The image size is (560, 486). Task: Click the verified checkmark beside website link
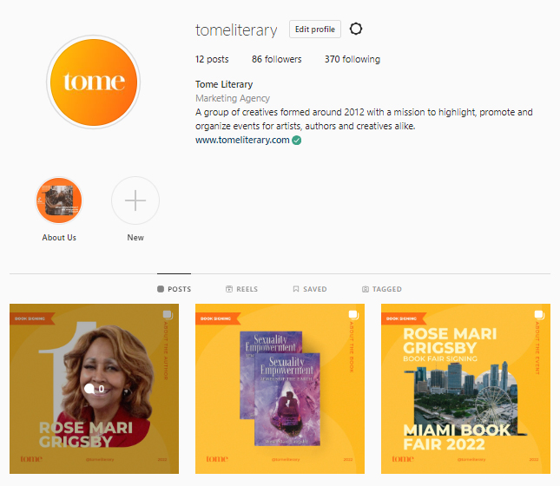(x=297, y=141)
